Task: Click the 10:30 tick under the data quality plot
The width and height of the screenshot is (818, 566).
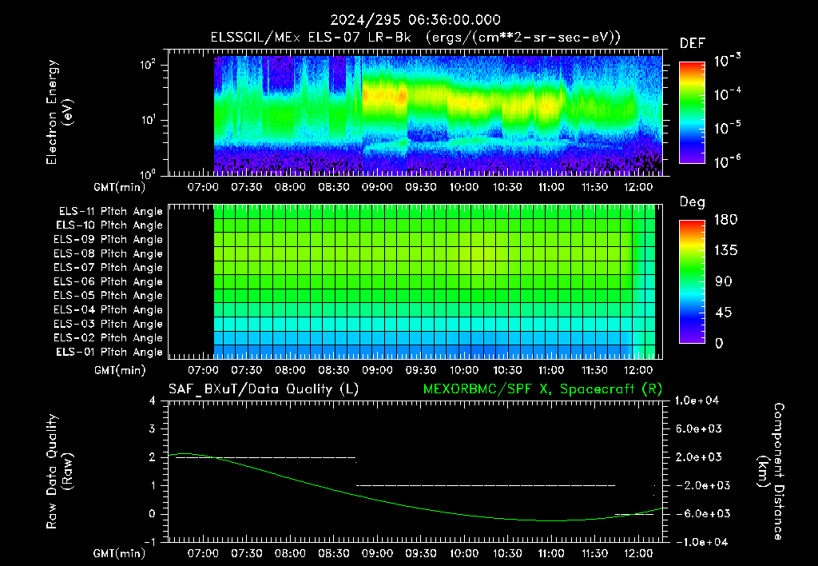Action: click(x=507, y=553)
